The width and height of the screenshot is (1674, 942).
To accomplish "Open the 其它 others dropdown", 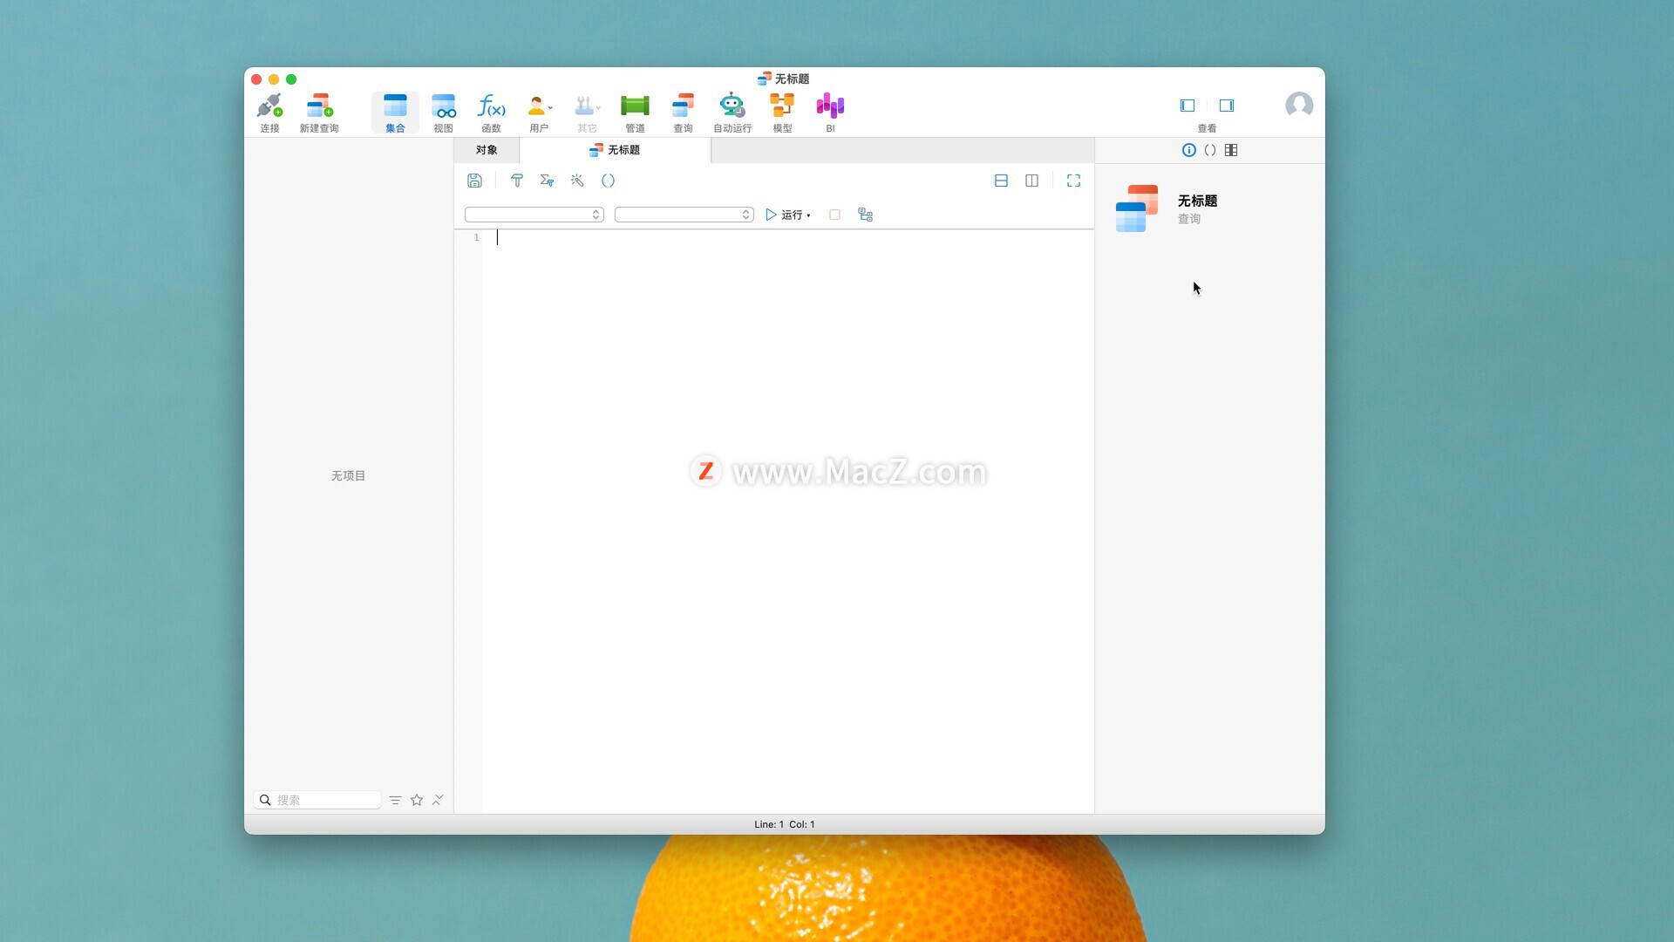I will click(x=588, y=113).
